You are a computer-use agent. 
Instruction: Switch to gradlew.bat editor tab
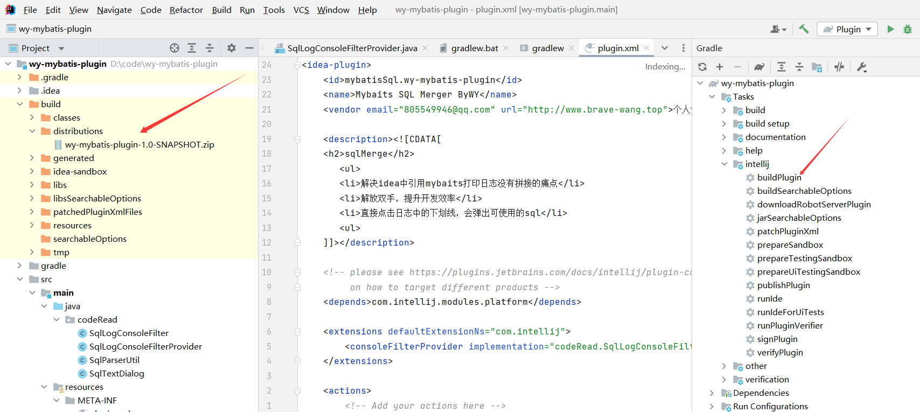pyautogui.click(x=475, y=48)
